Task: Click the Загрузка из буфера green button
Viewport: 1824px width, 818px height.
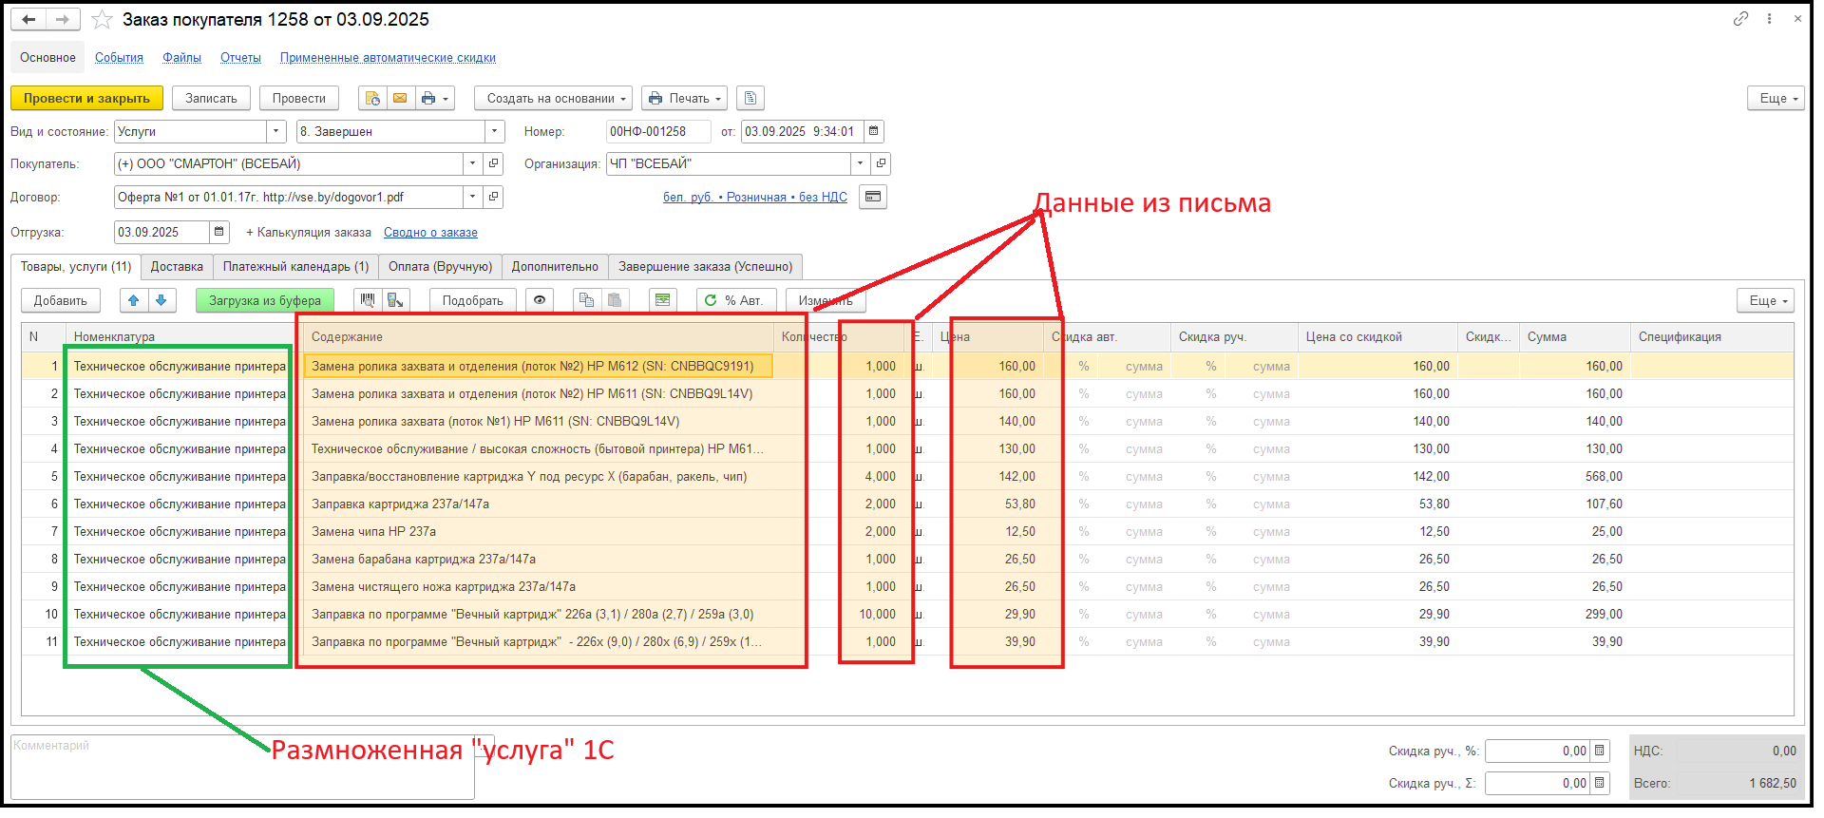Action: coord(264,301)
